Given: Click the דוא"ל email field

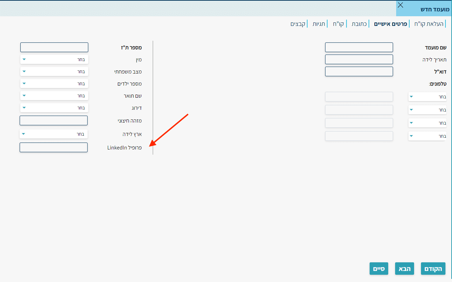Looking at the screenshot, I should point(359,71).
